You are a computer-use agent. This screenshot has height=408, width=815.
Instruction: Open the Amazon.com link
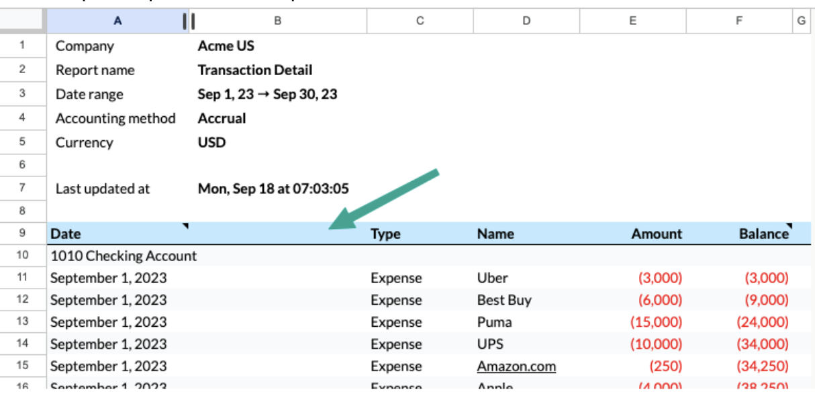click(516, 366)
